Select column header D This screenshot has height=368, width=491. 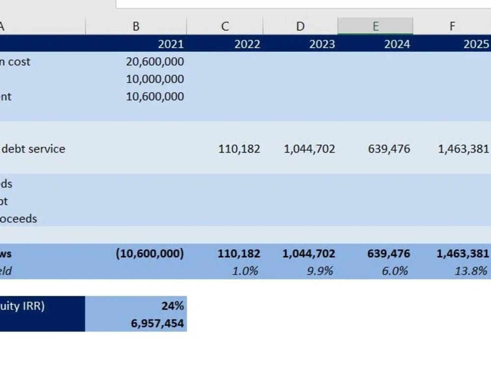tap(300, 26)
